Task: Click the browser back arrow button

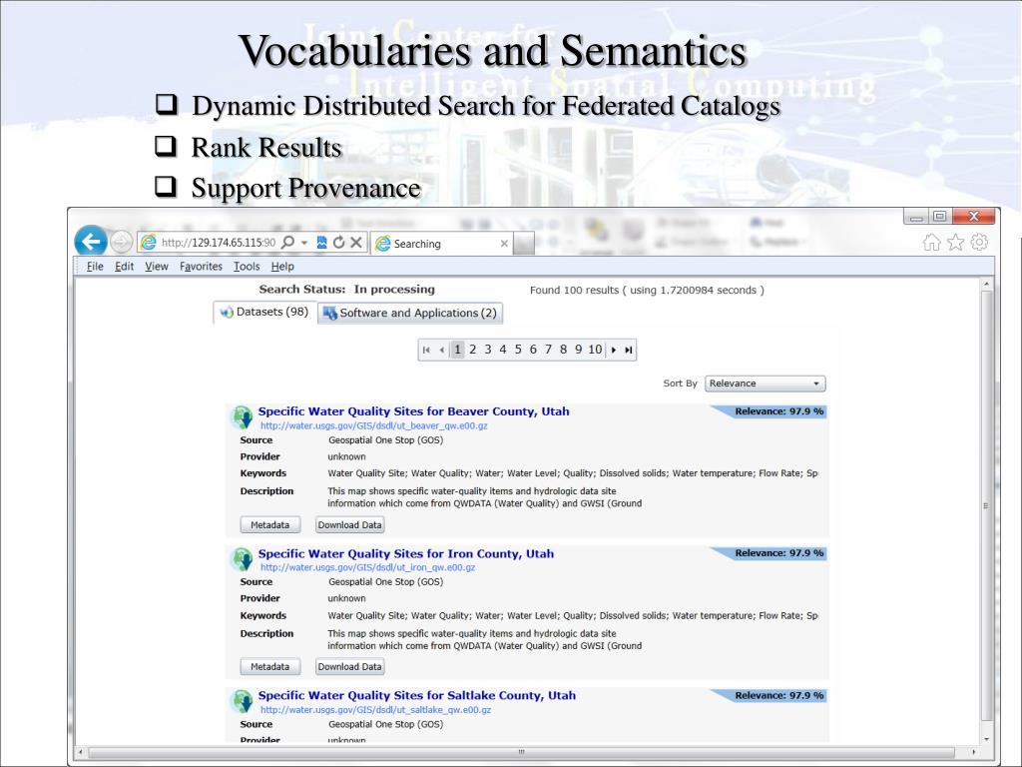Action: pos(91,242)
